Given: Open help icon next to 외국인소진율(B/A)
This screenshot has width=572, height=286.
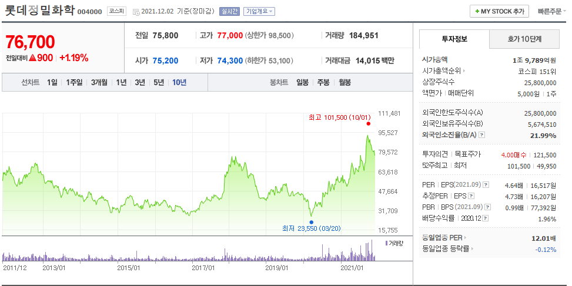Looking at the screenshot, I should pyautogui.click(x=481, y=135).
